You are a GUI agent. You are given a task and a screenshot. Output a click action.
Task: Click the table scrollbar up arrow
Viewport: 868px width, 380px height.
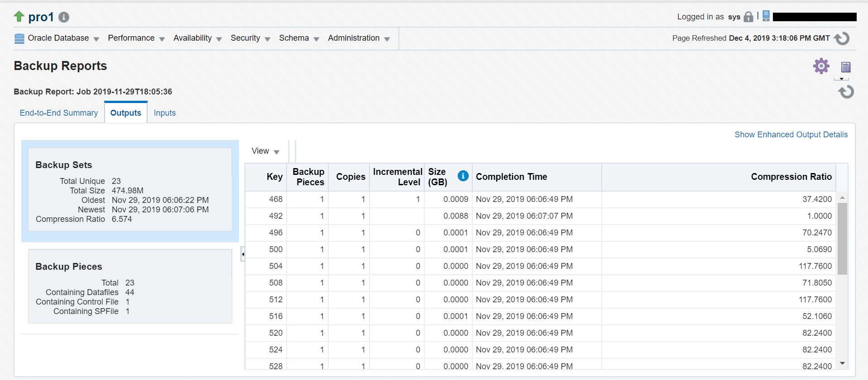tap(842, 197)
